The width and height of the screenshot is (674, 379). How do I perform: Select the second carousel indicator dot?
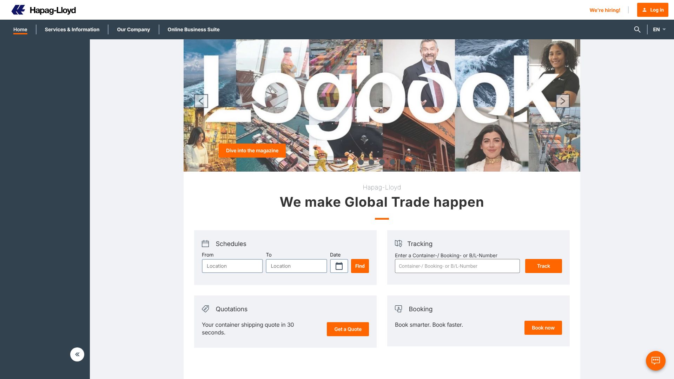[361, 162]
